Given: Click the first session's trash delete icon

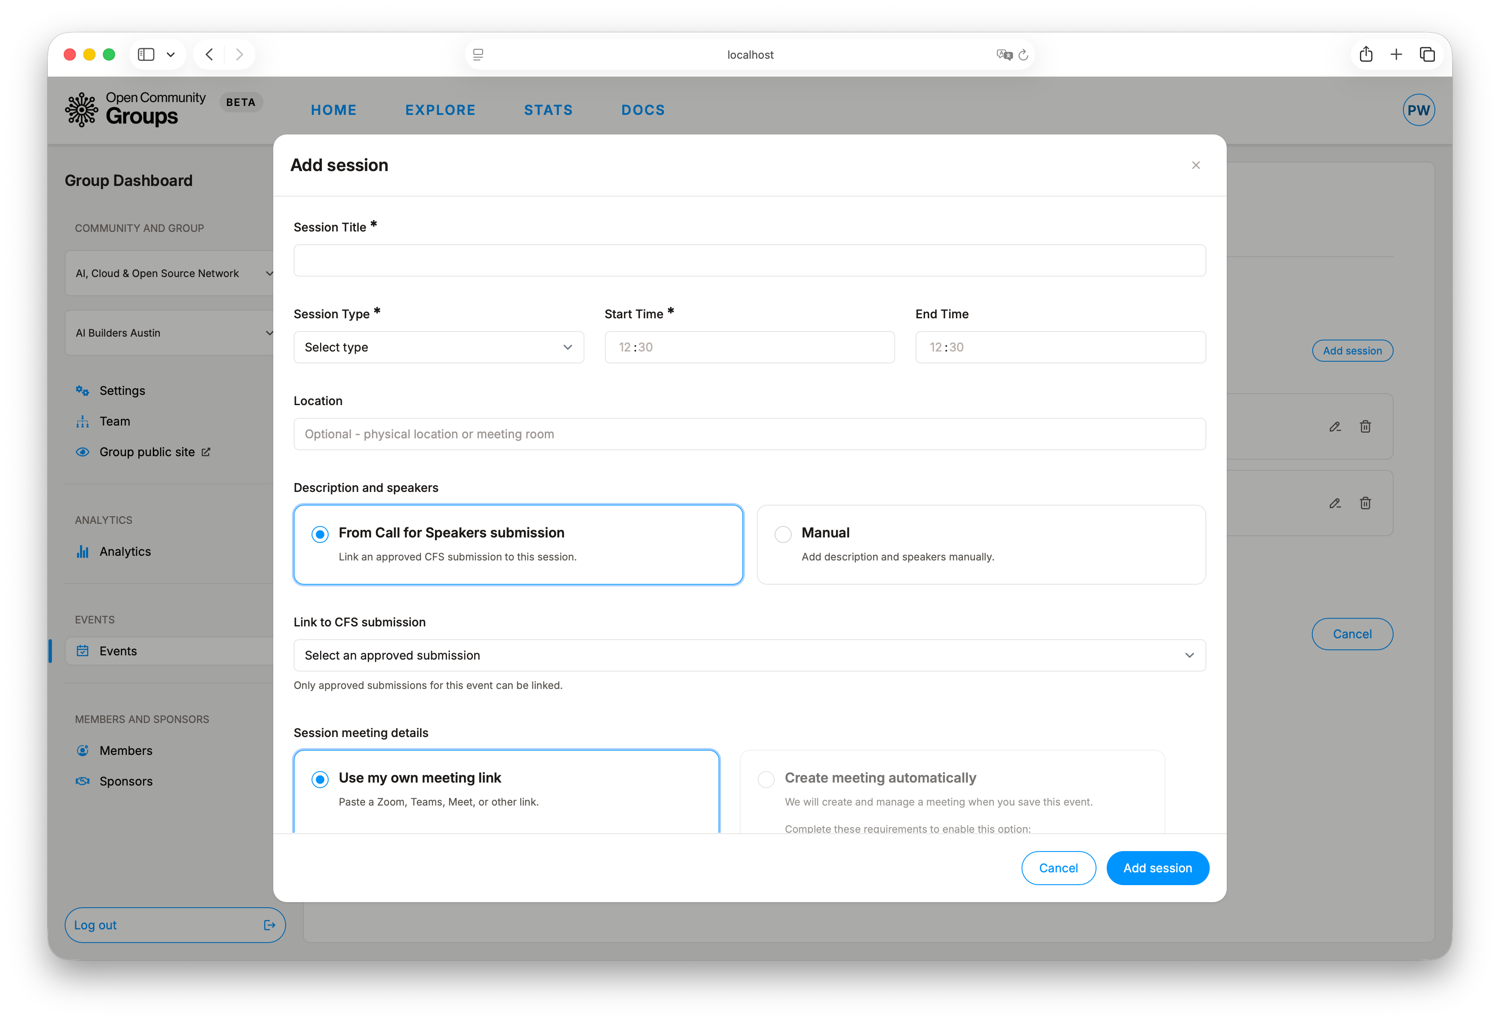Looking at the screenshot, I should click(x=1365, y=427).
